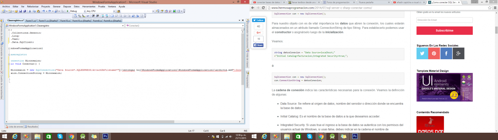Click the G+1 share button

(258, 32)
